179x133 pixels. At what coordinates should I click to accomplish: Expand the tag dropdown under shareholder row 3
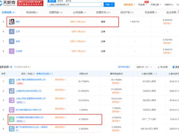pyautogui.click(x=21, y=102)
